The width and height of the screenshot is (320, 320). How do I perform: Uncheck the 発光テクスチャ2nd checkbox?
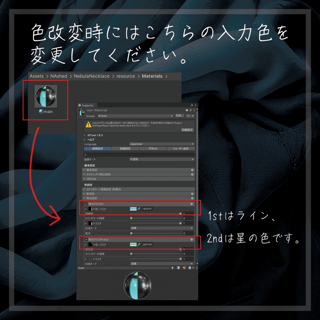pyautogui.click(x=86, y=239)
